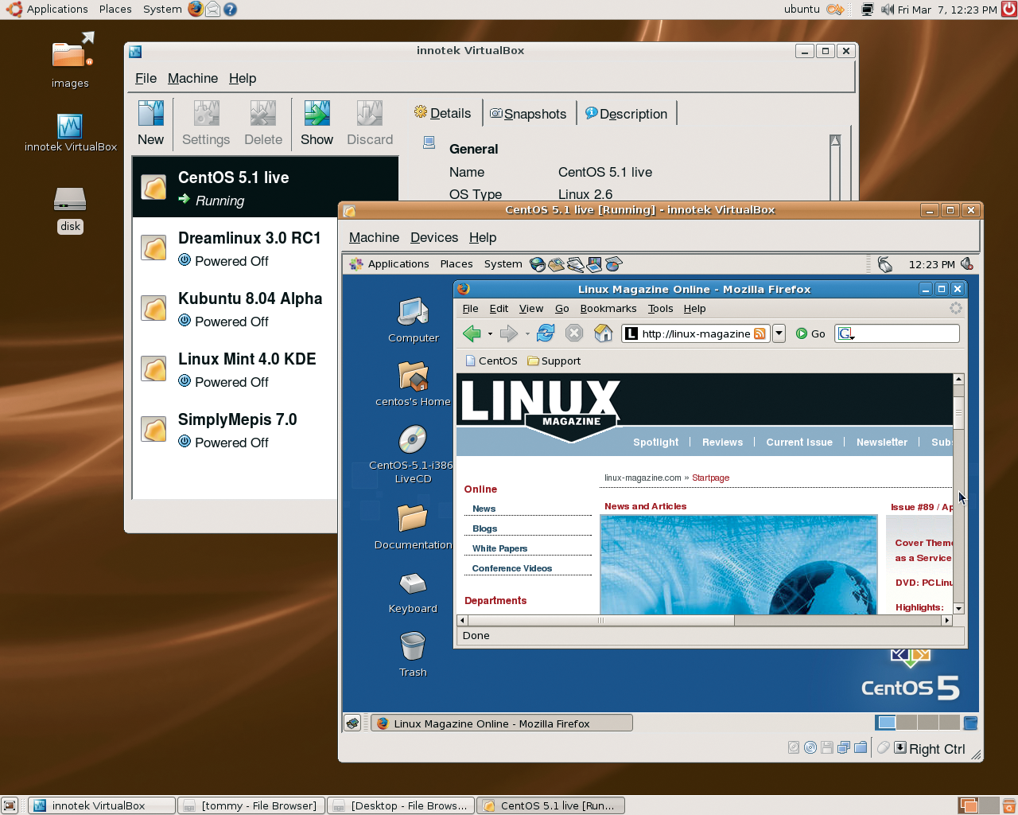This screenshot has width=1018, height=815.
Task: Select SimplyMepis 7.0 virtual machine
Action: (x=235, y=430)
